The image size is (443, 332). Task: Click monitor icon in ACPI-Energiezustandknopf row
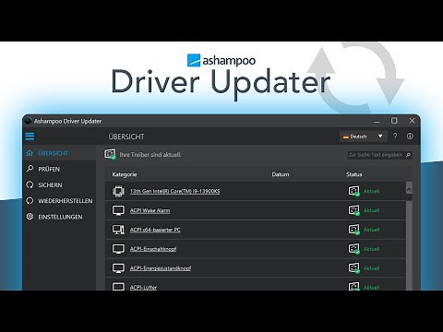point(118,267)
